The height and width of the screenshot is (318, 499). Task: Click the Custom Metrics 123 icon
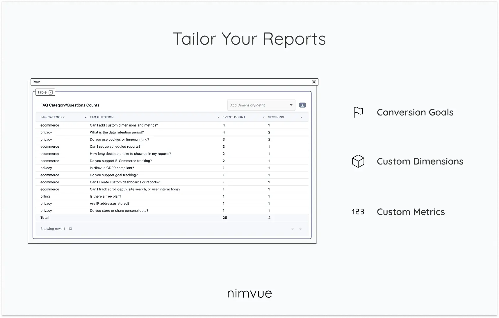point(358,212)
